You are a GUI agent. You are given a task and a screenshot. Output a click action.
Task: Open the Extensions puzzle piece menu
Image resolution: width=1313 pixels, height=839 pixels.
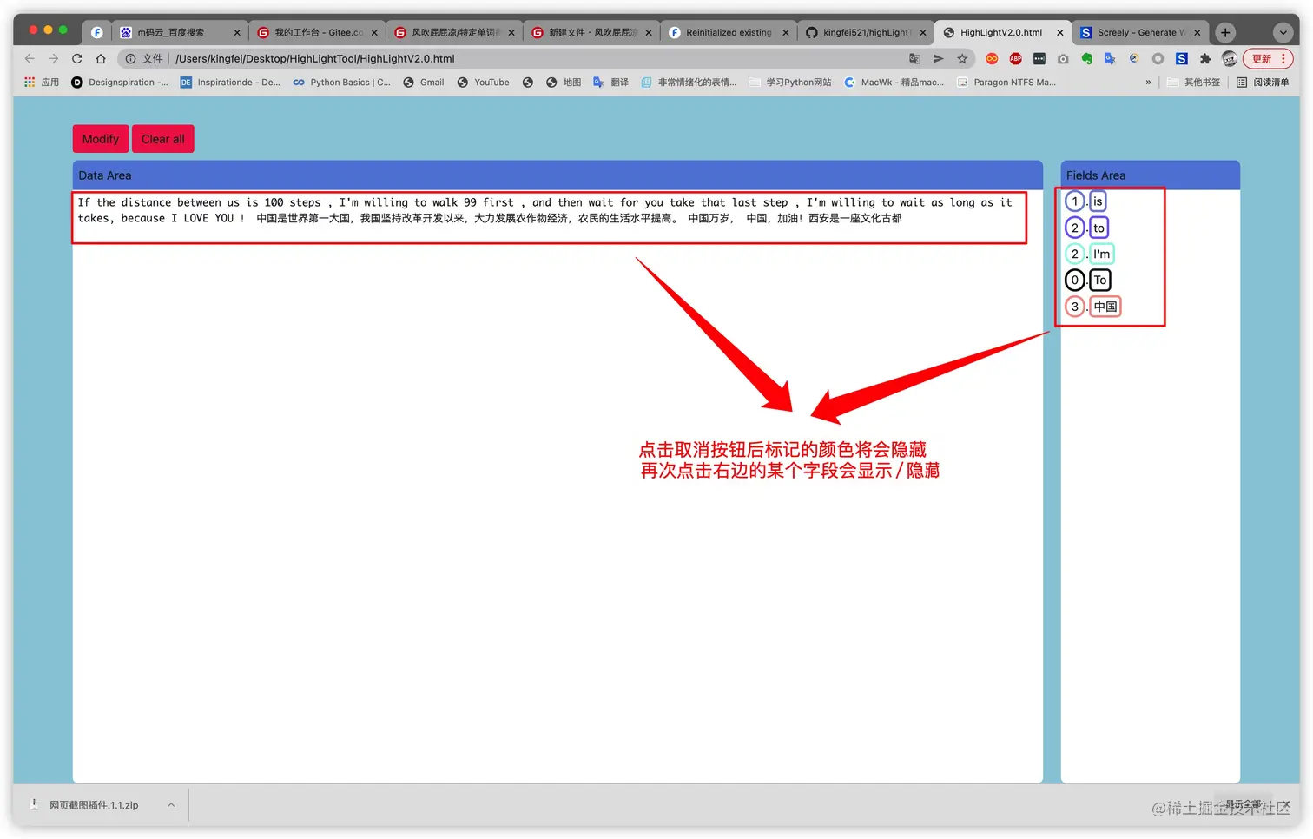pos(1205,58)
